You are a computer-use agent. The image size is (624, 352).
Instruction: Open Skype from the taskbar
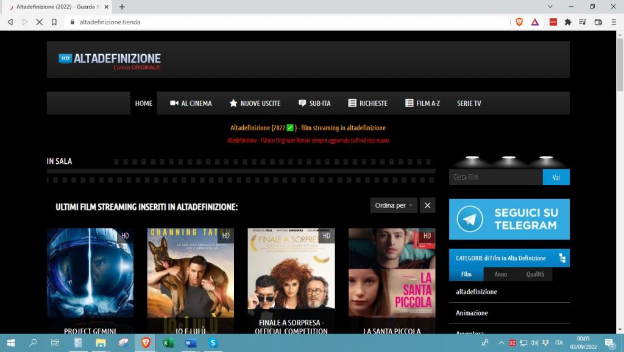pyautogui.click(x=213, y=343)
